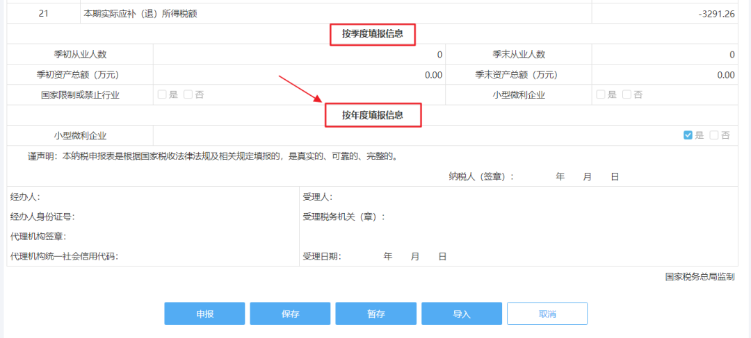This screenshot has width=751, height=338.
Task: Click the 取消 cancel button
Action: coord(547,314)
